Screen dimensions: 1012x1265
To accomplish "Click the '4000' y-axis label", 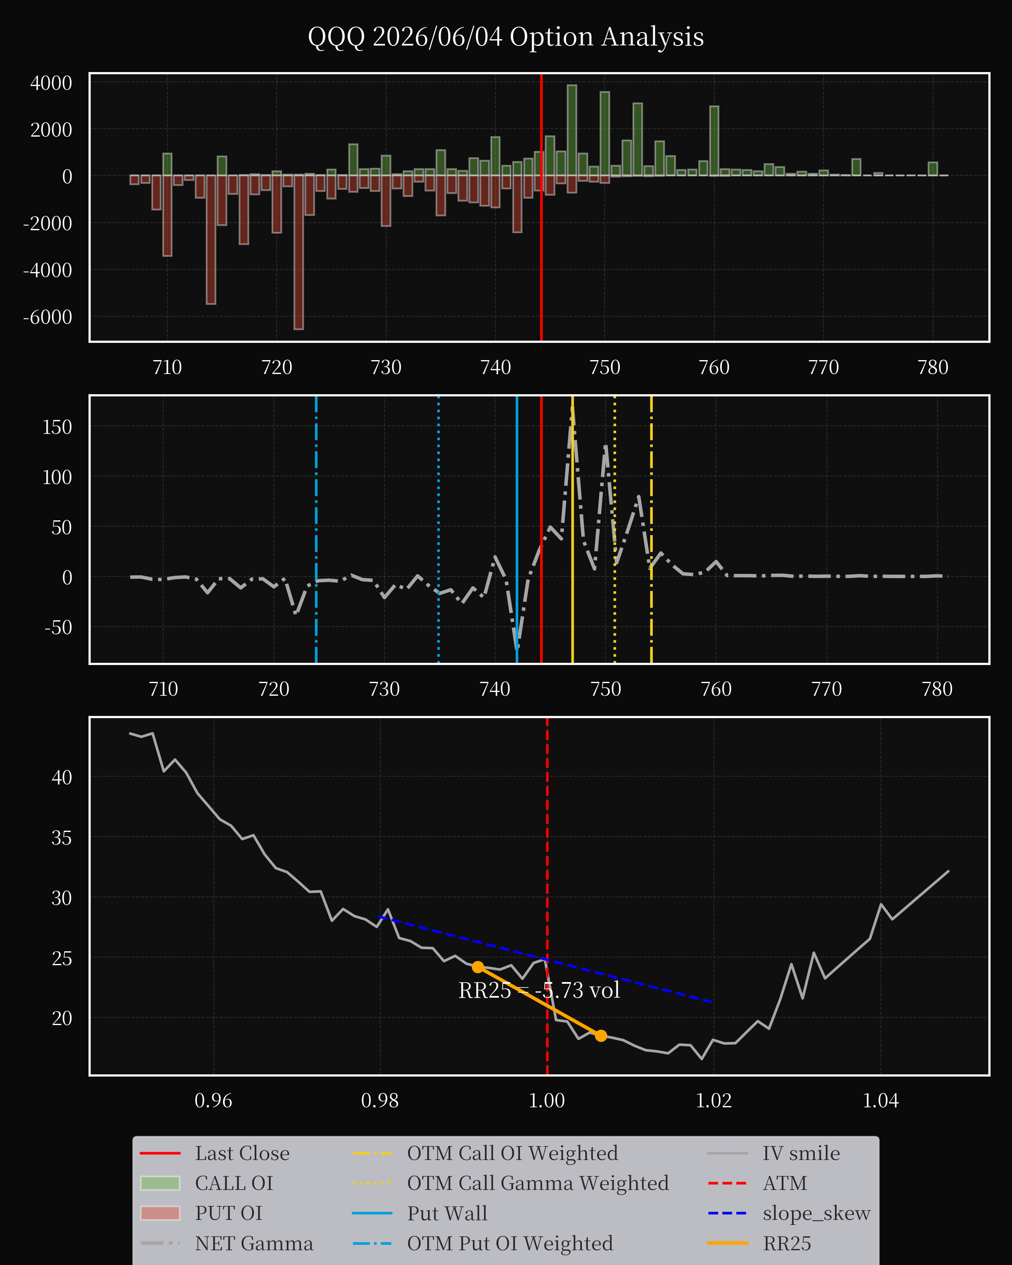I will [51, 83].
